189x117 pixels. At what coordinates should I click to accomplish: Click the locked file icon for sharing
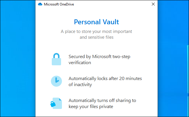coord(57,103)
